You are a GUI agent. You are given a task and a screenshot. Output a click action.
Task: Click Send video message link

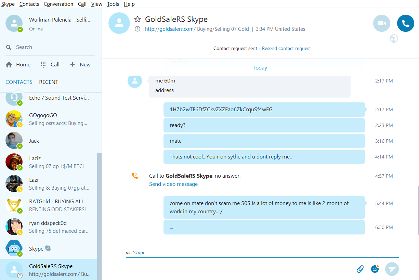coord(173,184)
